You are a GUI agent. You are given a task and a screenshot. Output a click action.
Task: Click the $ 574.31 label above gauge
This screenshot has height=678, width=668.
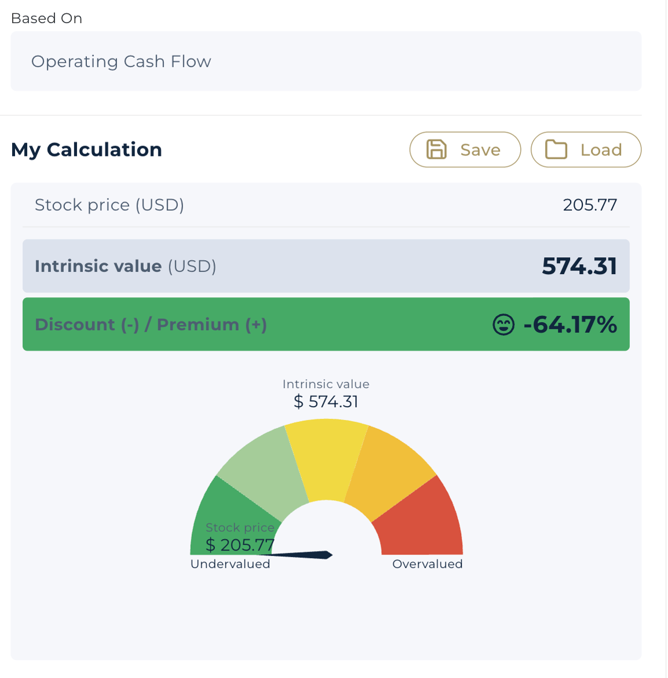(x=326, y=402)
